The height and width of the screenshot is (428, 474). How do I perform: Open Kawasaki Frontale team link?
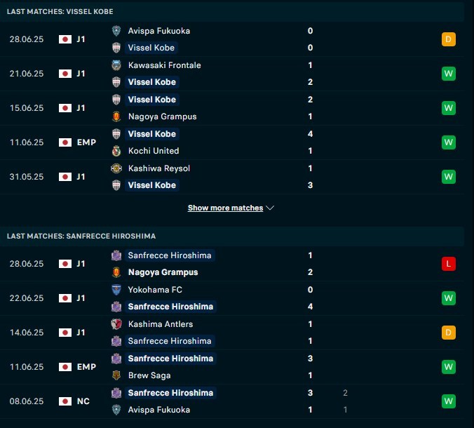(165, 65)
